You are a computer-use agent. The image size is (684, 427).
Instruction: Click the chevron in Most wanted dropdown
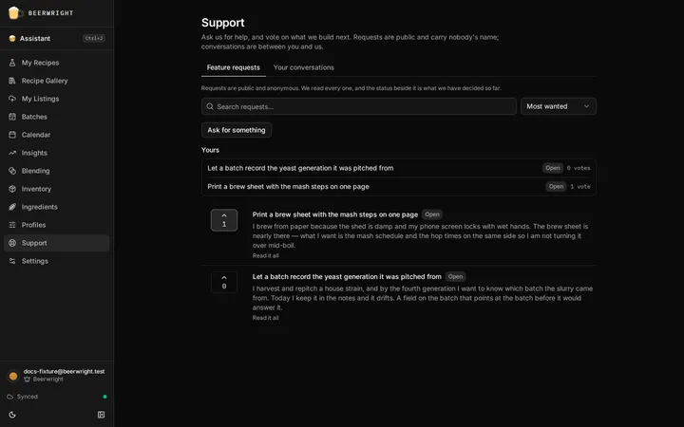586,106
